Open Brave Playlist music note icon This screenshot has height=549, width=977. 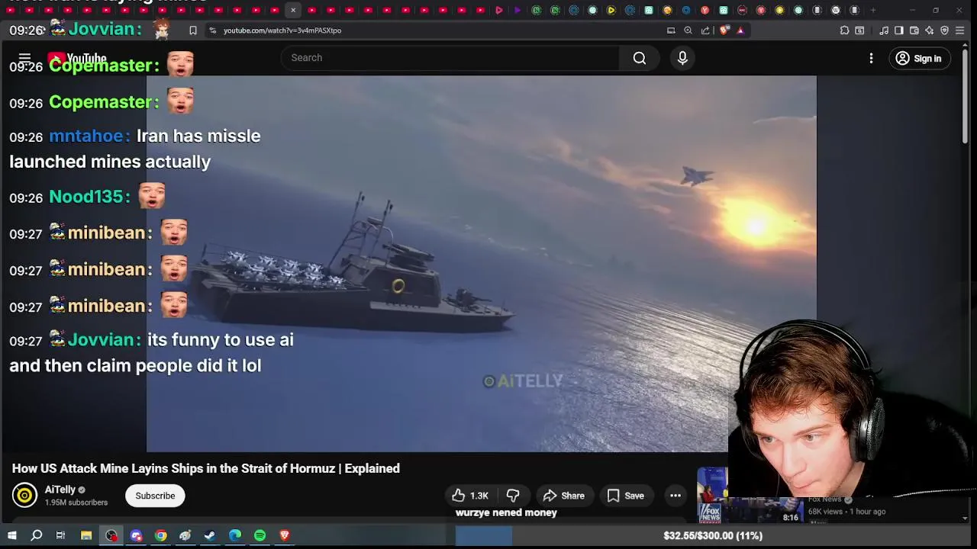tap(884, 30)
